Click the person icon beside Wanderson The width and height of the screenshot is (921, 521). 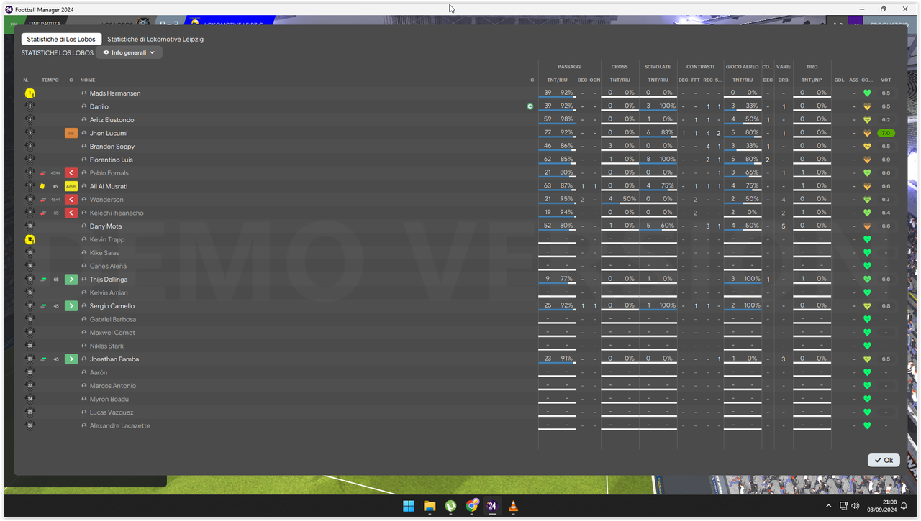pos(84,200)
